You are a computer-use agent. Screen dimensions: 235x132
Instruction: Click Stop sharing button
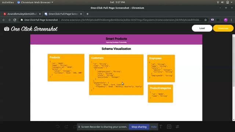pyautogui.click(x=139, y=127)
